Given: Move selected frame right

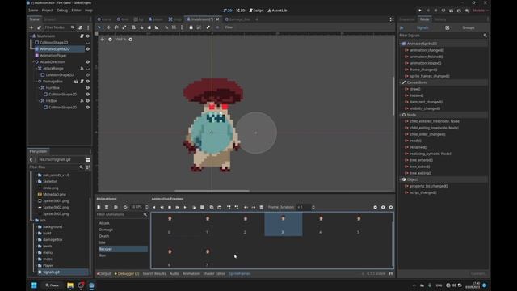Looking at the screenshot, I should tap(254, 207).
